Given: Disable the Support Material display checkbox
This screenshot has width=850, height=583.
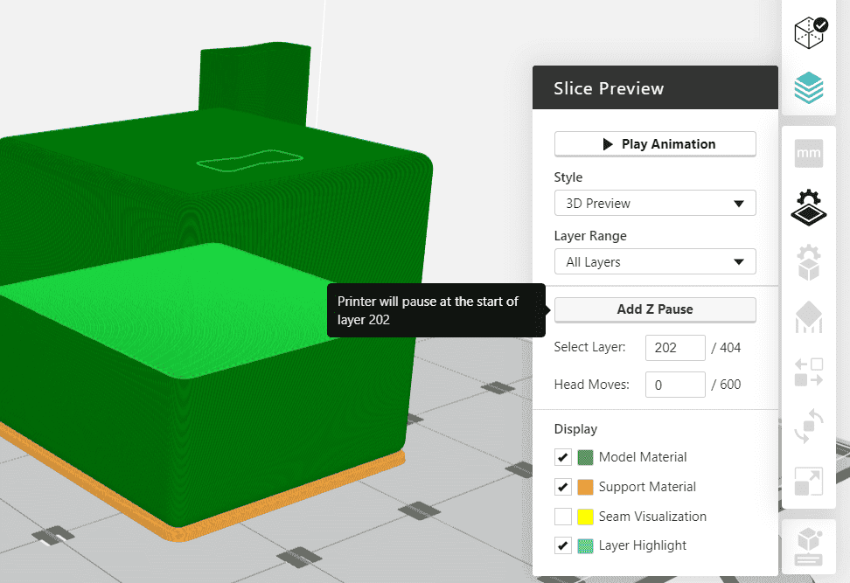Looking at the screenshot, I should [x=563, y=487].
